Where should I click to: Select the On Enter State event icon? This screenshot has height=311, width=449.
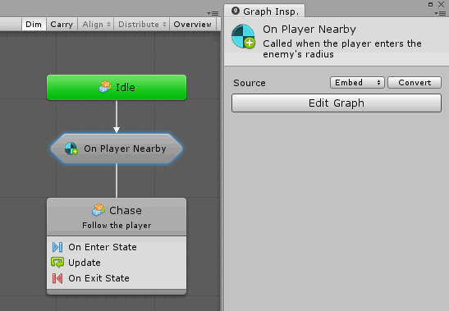coord(57,247)
